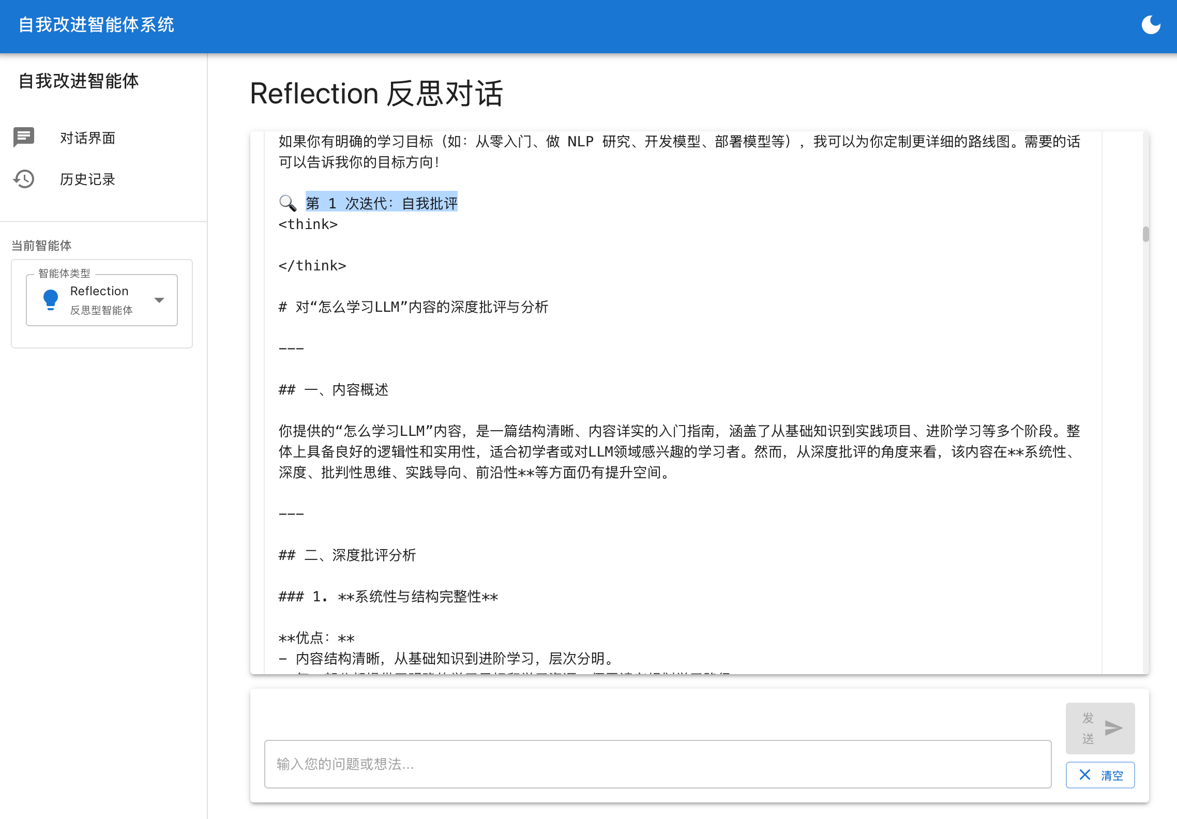Open the agent type combo box labeled Reflection
The height and width of the screenshot is (819, 1177).
coord(101,299)
